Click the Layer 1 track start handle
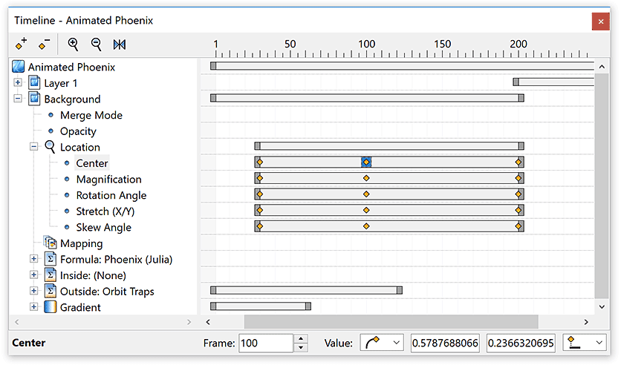This screenshot has width=621, height=365. (516, 82)
